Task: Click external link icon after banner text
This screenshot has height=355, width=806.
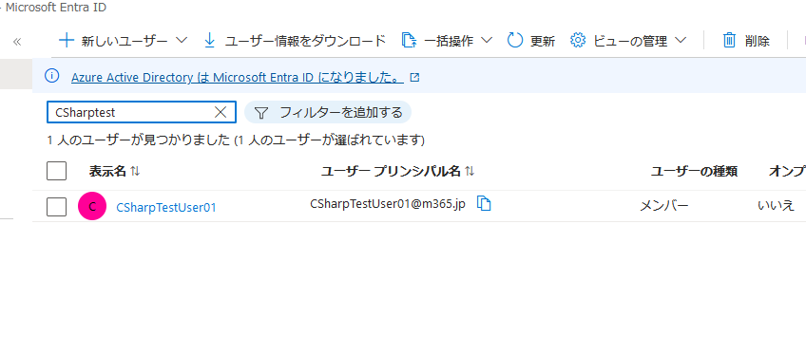Action: pyautogui.click(x=414, y=78)
